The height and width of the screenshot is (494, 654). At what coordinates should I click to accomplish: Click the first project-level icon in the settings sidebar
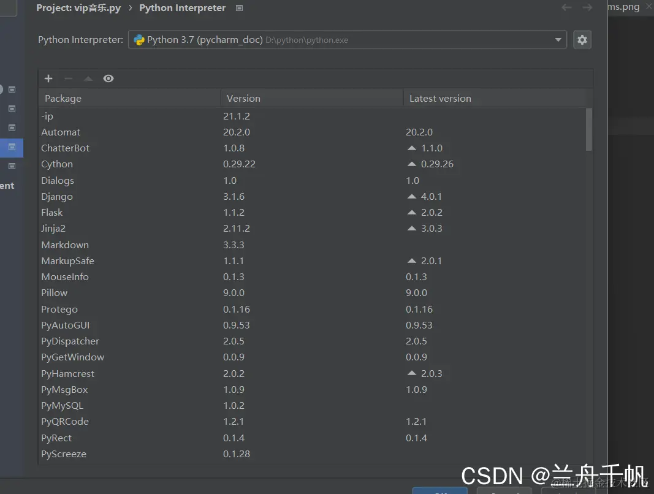point(12,89)
